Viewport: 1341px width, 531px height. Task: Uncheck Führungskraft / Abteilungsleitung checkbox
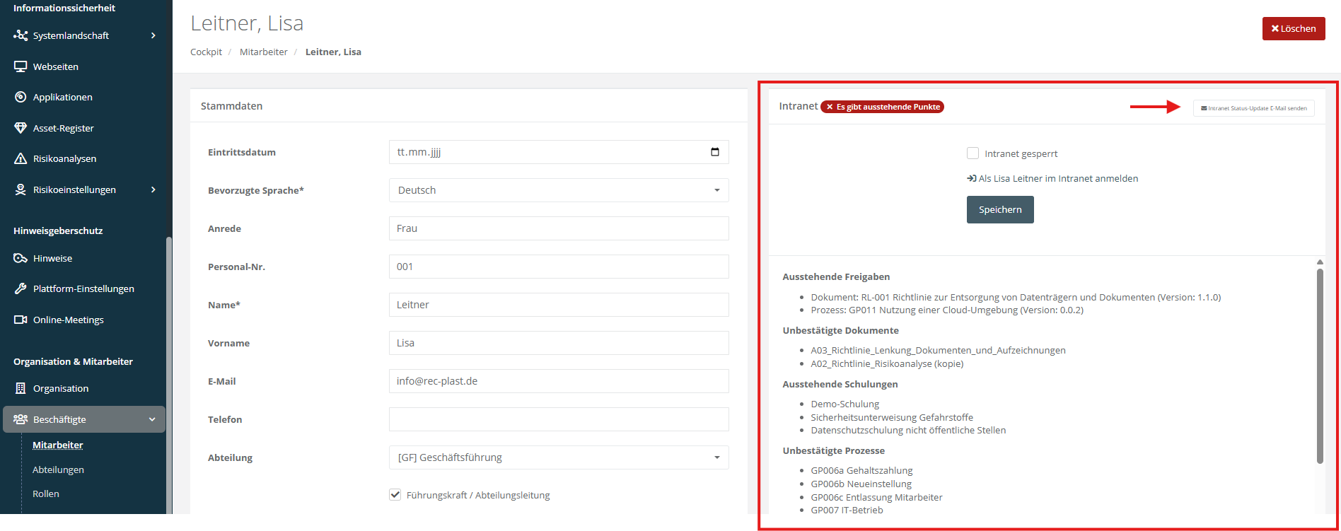395,495
